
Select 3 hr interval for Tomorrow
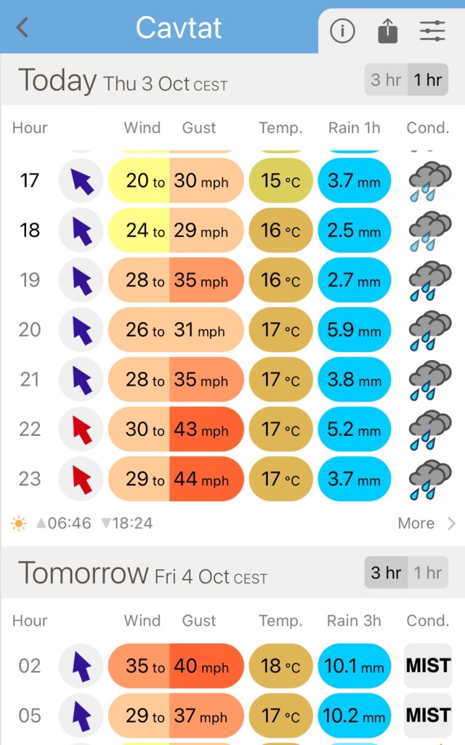[x=386, y=573]
